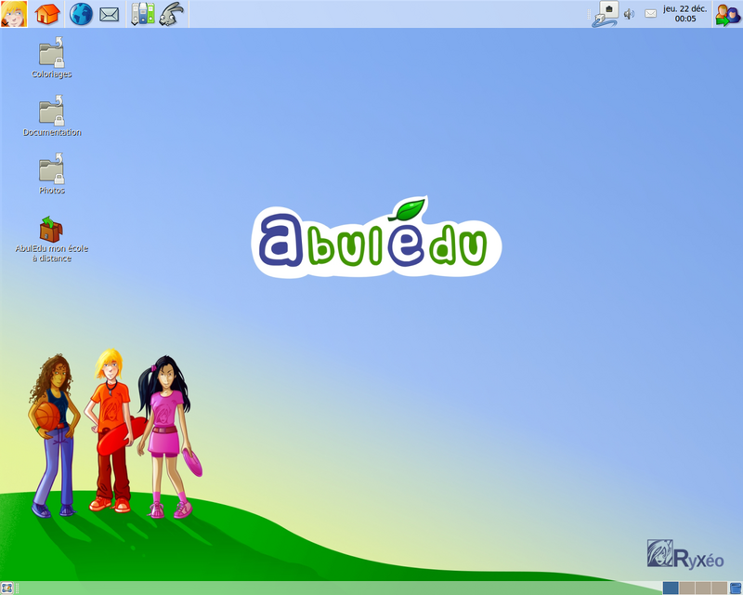
Task: Launch AbulEdu mon école à distance
Action: pos(52,240)
